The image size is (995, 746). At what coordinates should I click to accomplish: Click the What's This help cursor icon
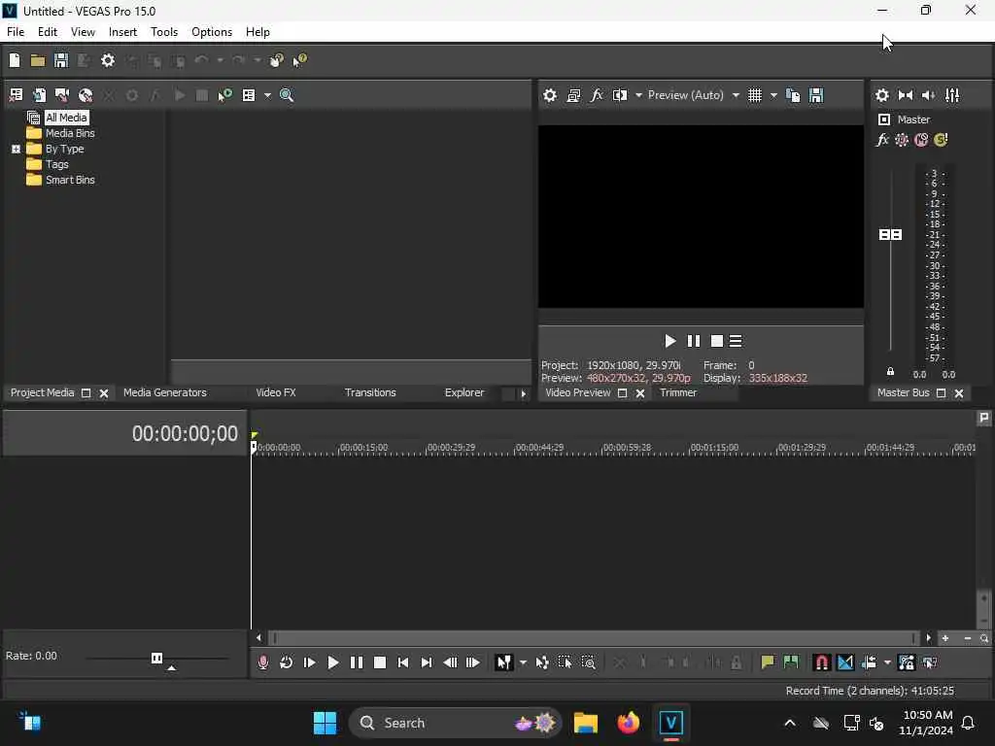click(299, 60)
